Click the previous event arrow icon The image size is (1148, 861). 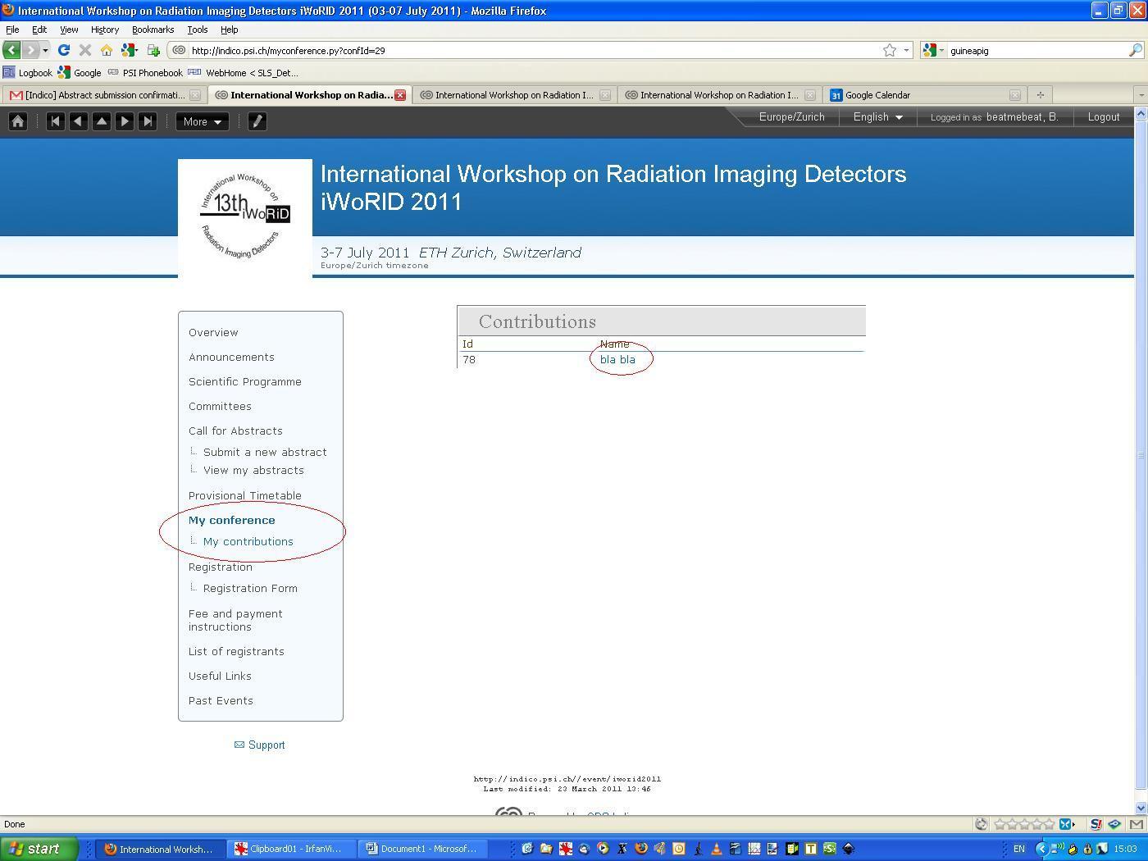point(79,121)
